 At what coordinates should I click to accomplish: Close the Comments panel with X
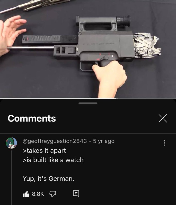click(x=163, y=118)
